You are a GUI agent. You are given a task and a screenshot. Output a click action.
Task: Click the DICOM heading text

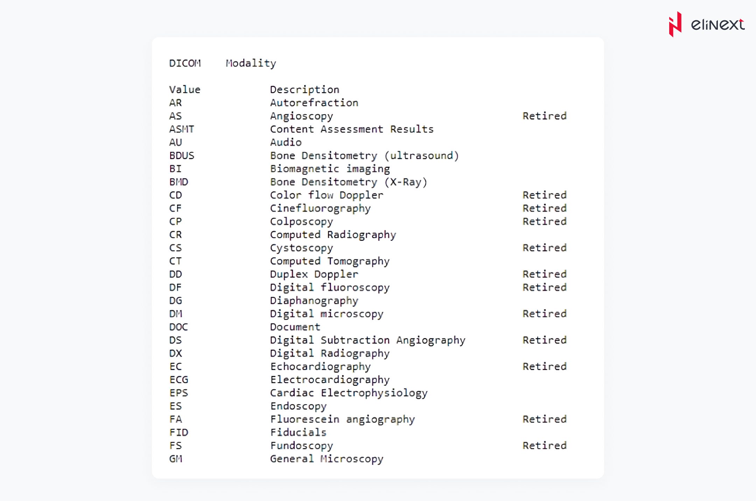coord(185,63)
